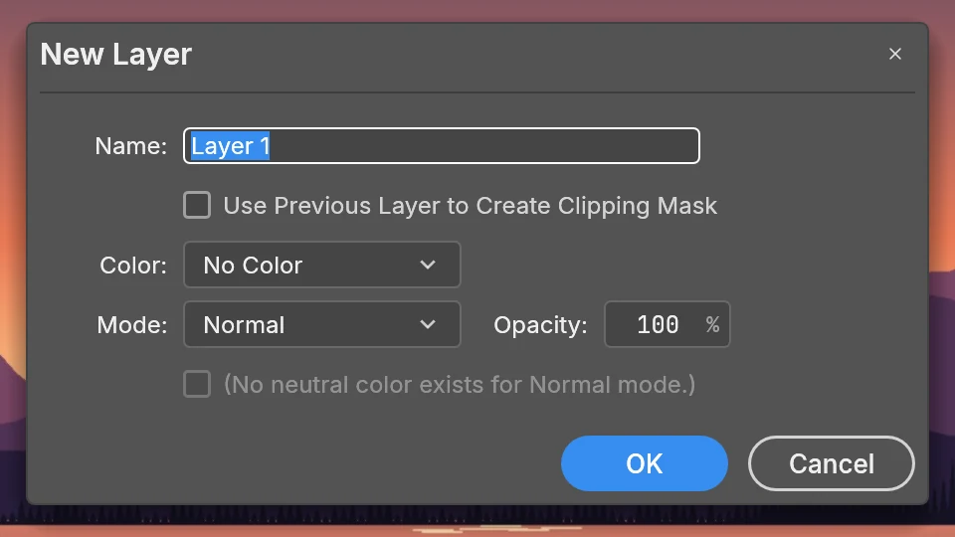This screenshot has width=955, height=537.
Task: Click the '(No neutral color exists for Normal mode.)' text
Action: 460,385
